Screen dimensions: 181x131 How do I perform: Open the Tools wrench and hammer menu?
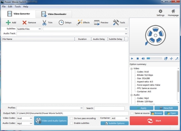119,23
